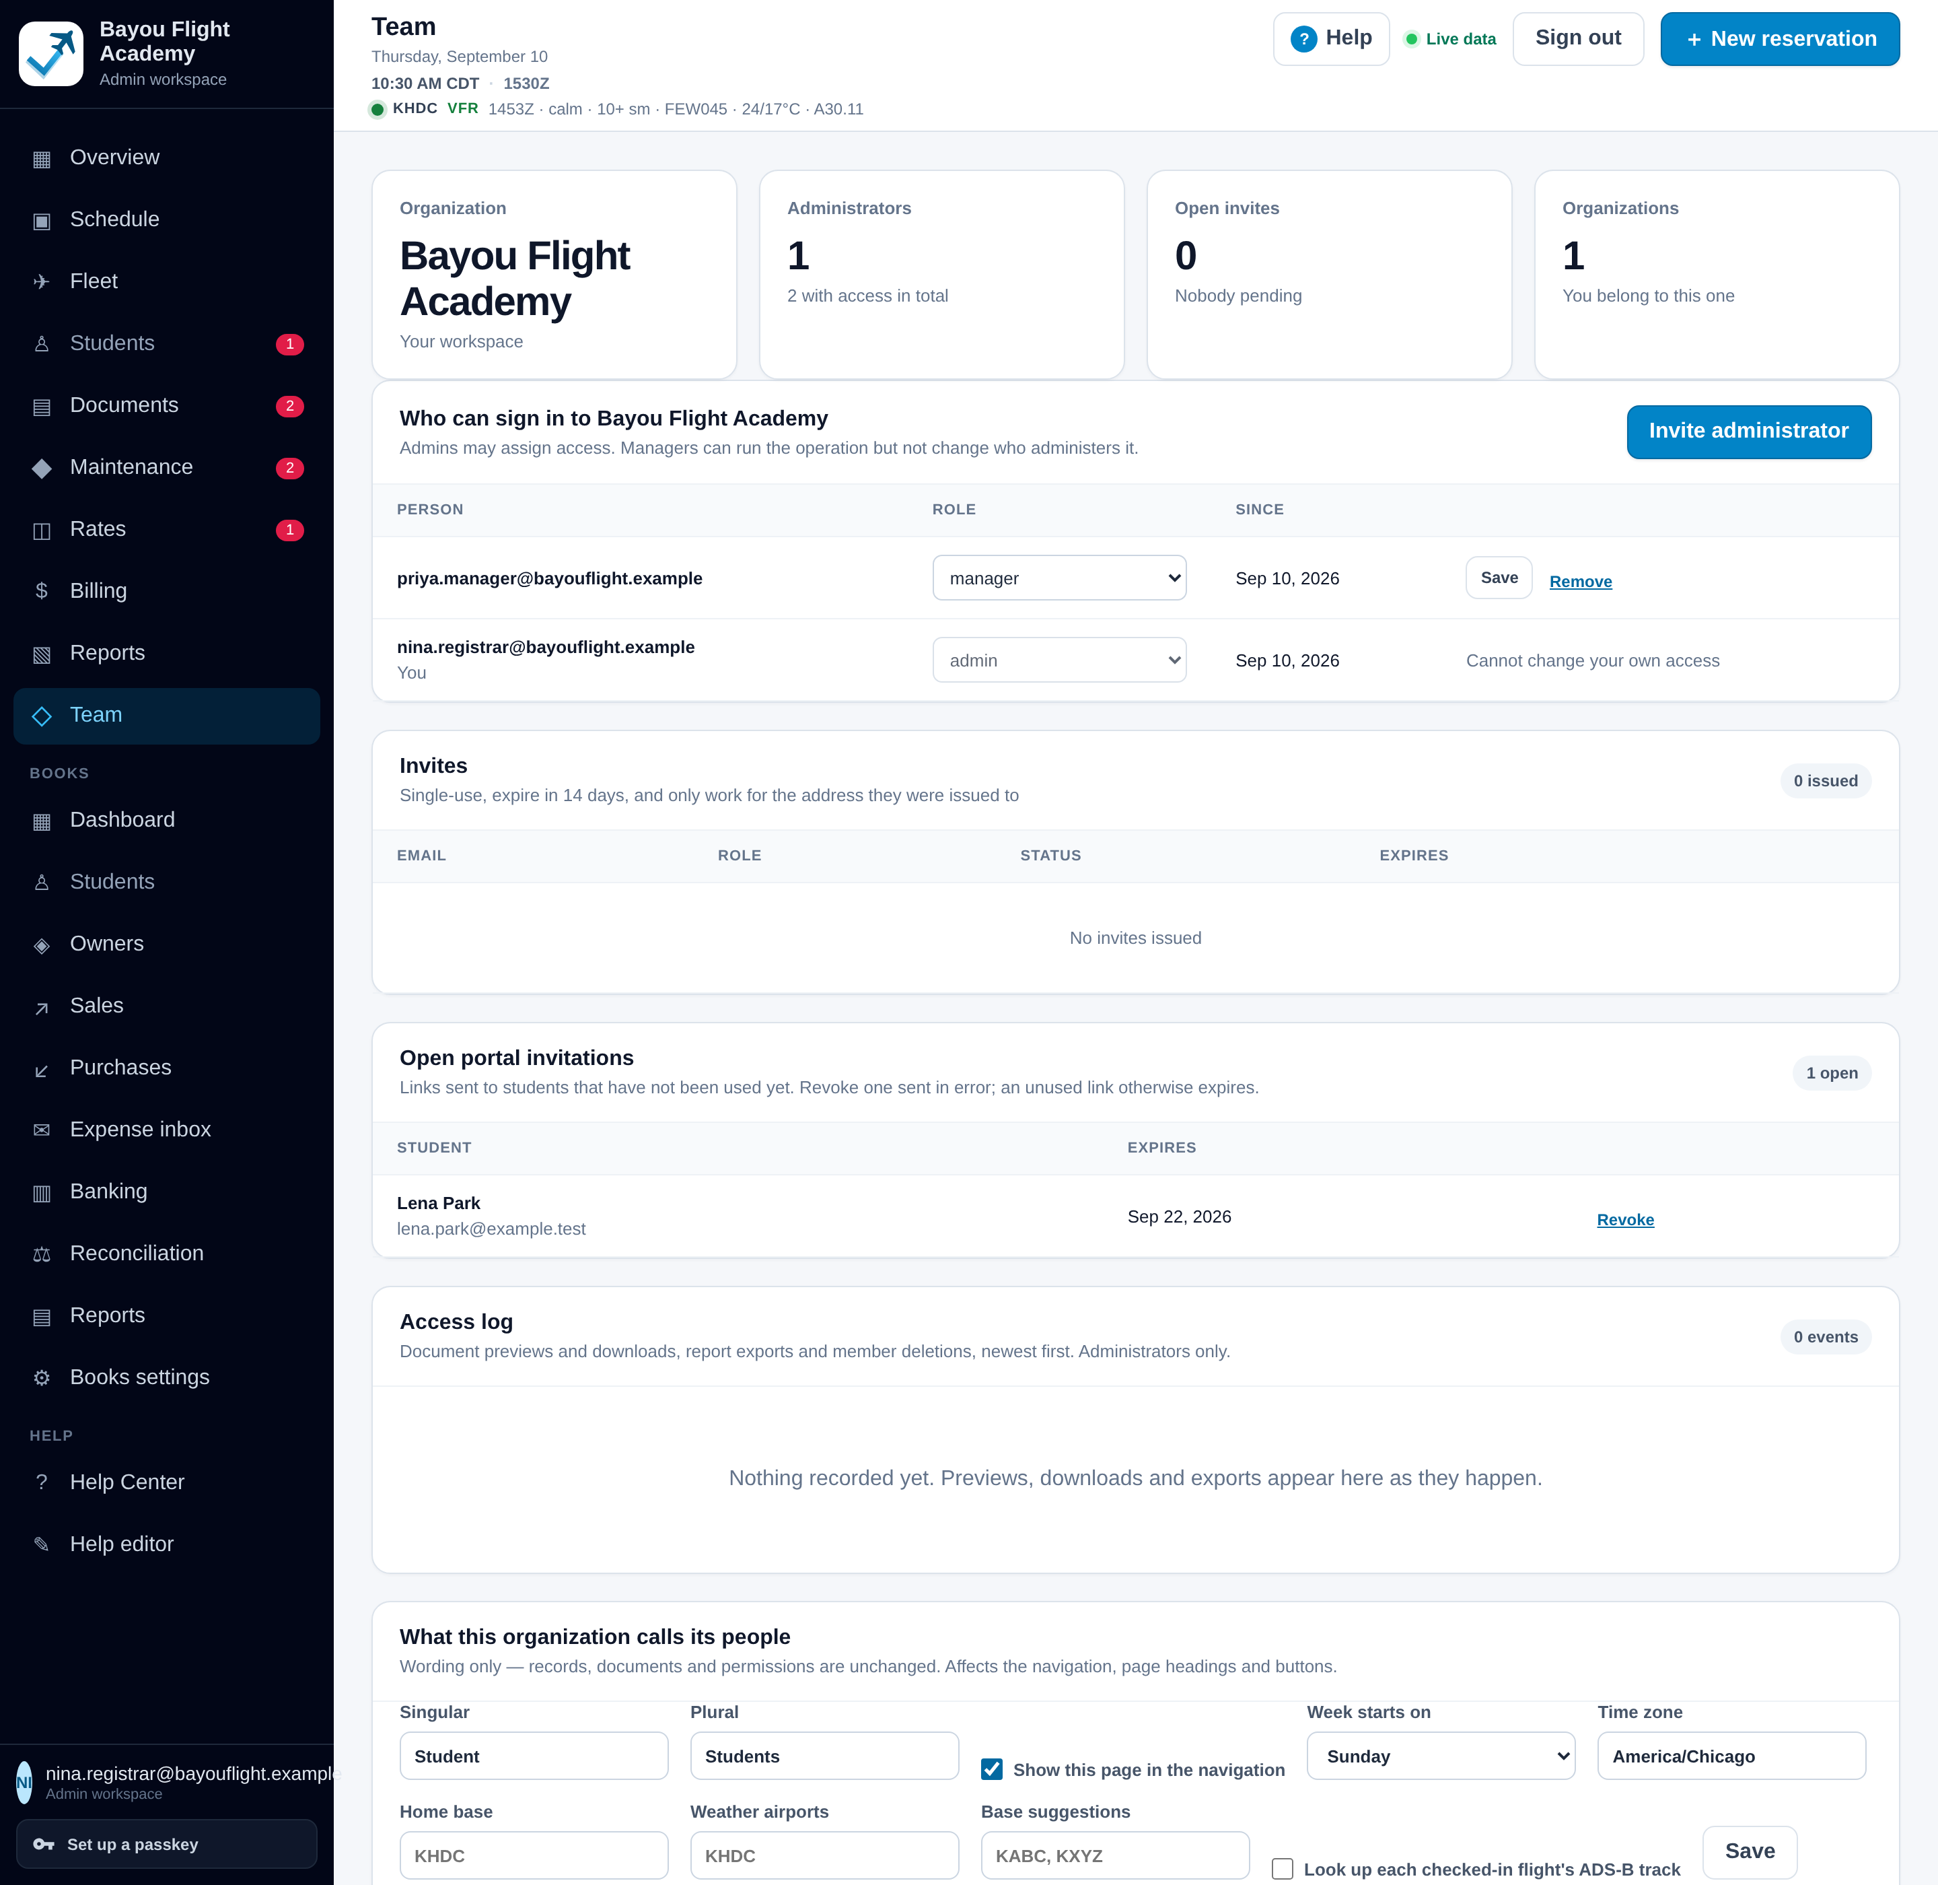
Task: Click the Banking icon in sidebar
Action: click(42, 1192)
